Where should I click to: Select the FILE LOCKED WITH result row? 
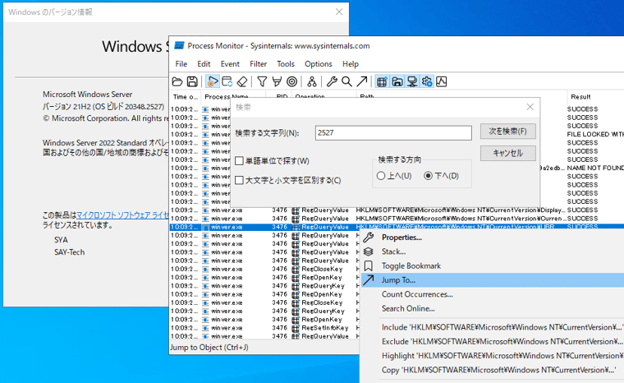tap(595, 134)
